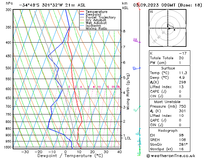Click the hodograph center crosshair
Image resolution: width=205 pixels, height=158 pixels.
point(168,28)
